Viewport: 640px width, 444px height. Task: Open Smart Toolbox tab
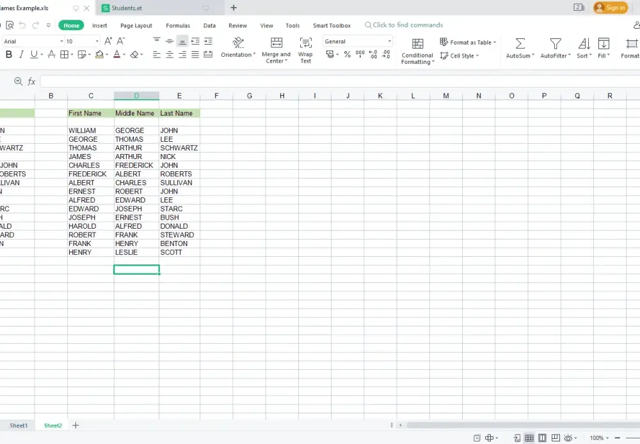click(332, 26)
